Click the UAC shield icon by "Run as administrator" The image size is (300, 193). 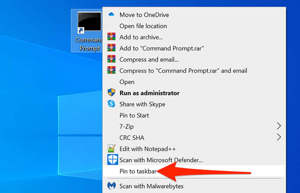(x=111, y=92)
